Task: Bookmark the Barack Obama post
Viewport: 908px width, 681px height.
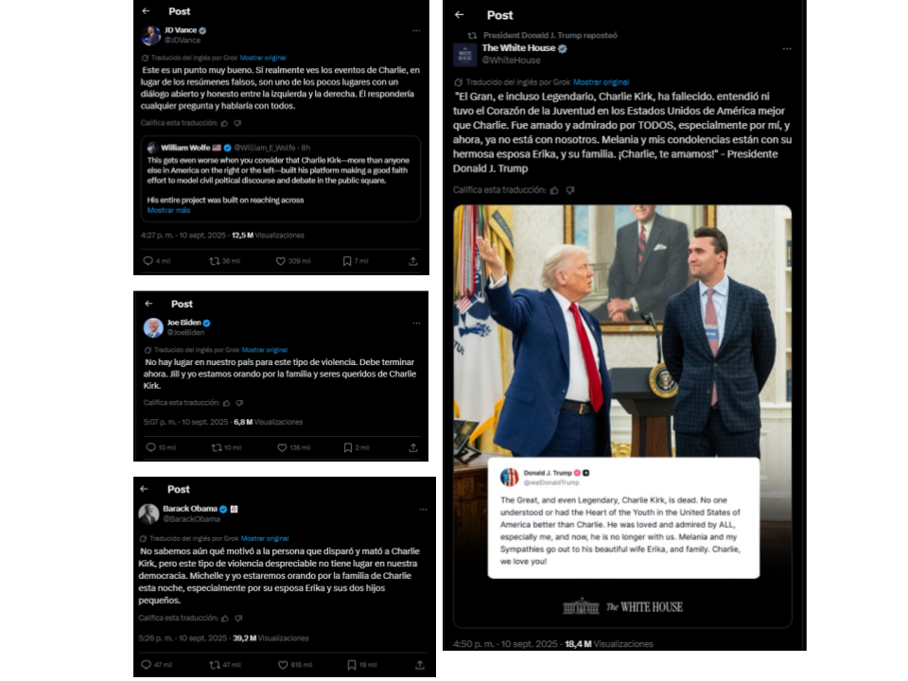Action: point(352,665)
